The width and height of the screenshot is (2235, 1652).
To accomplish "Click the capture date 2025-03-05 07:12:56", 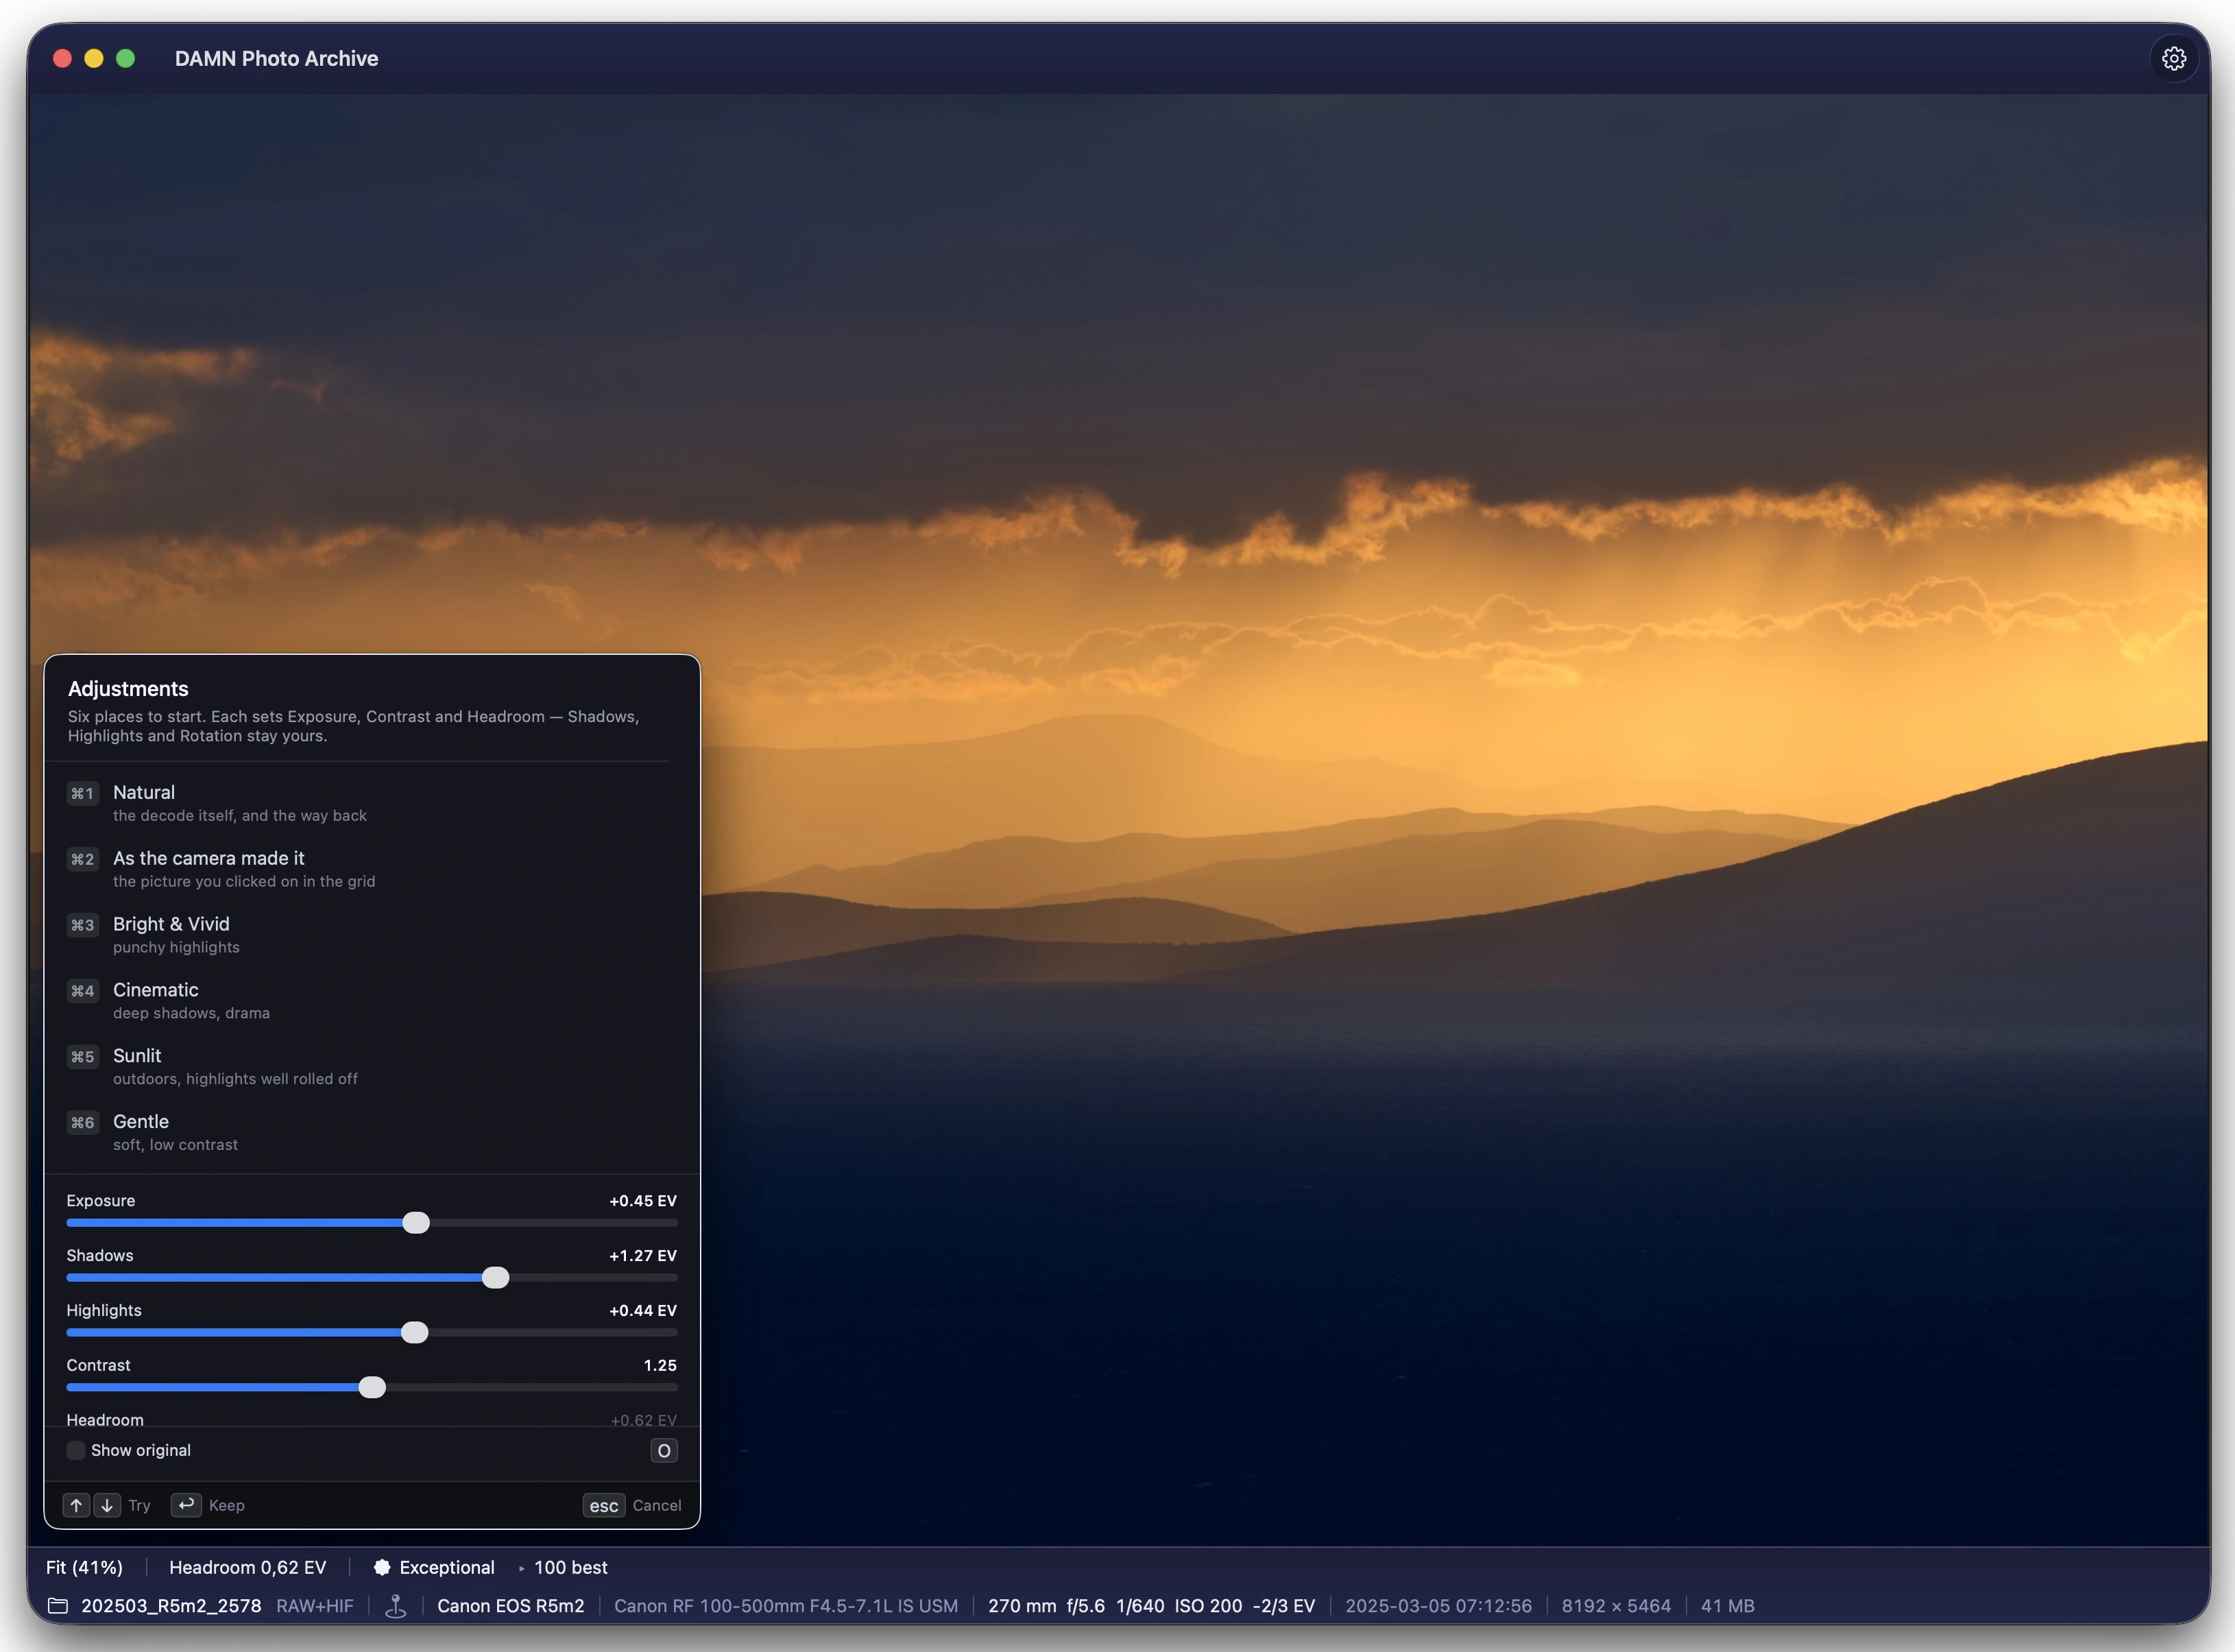I will click(x=1438, y=1606).
